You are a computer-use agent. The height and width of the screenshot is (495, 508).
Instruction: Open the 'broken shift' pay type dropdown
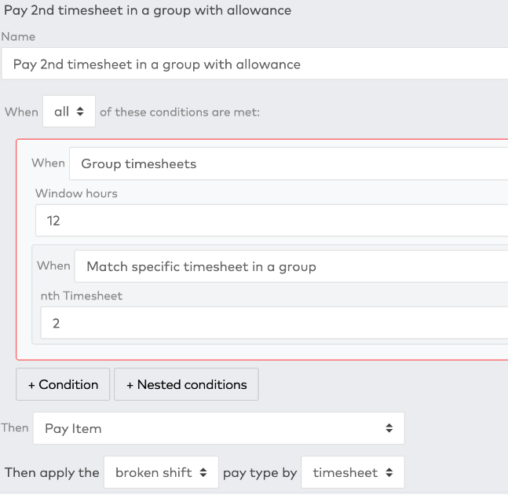click(161, 472)
